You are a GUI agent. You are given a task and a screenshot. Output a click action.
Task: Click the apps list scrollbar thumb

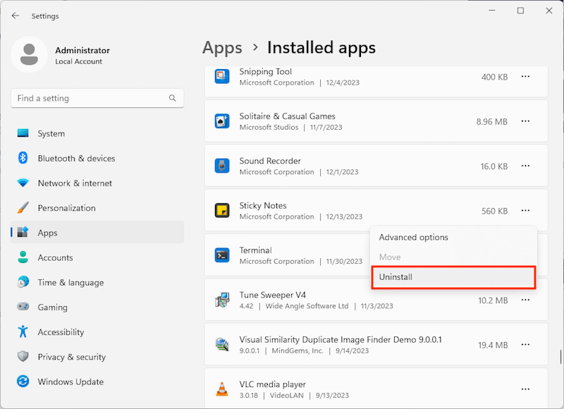click(x=560, y=357)
